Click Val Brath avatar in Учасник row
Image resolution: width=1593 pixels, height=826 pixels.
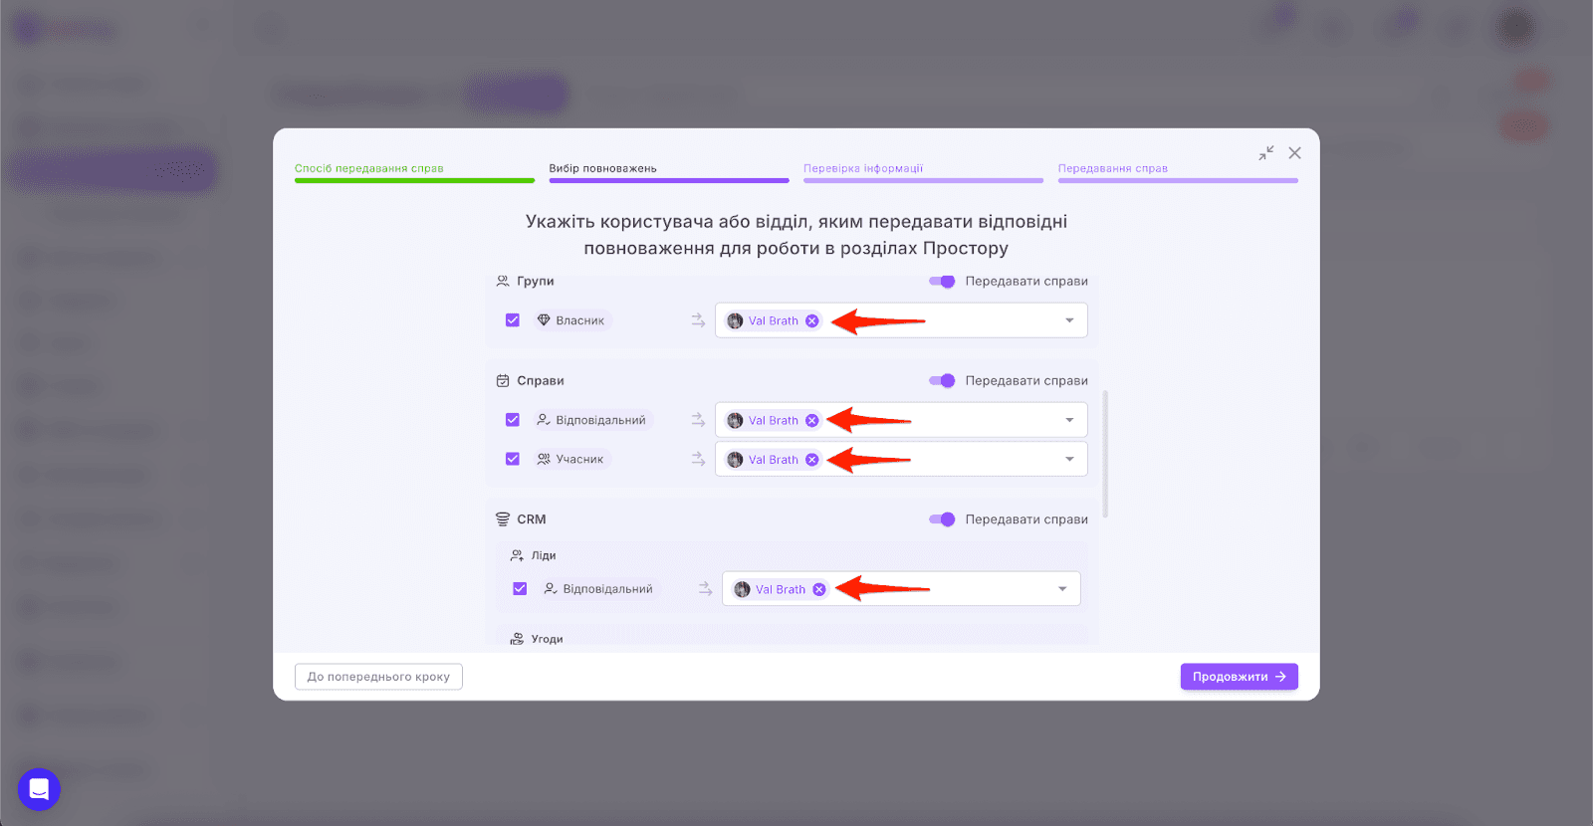[x=735, y=460]
